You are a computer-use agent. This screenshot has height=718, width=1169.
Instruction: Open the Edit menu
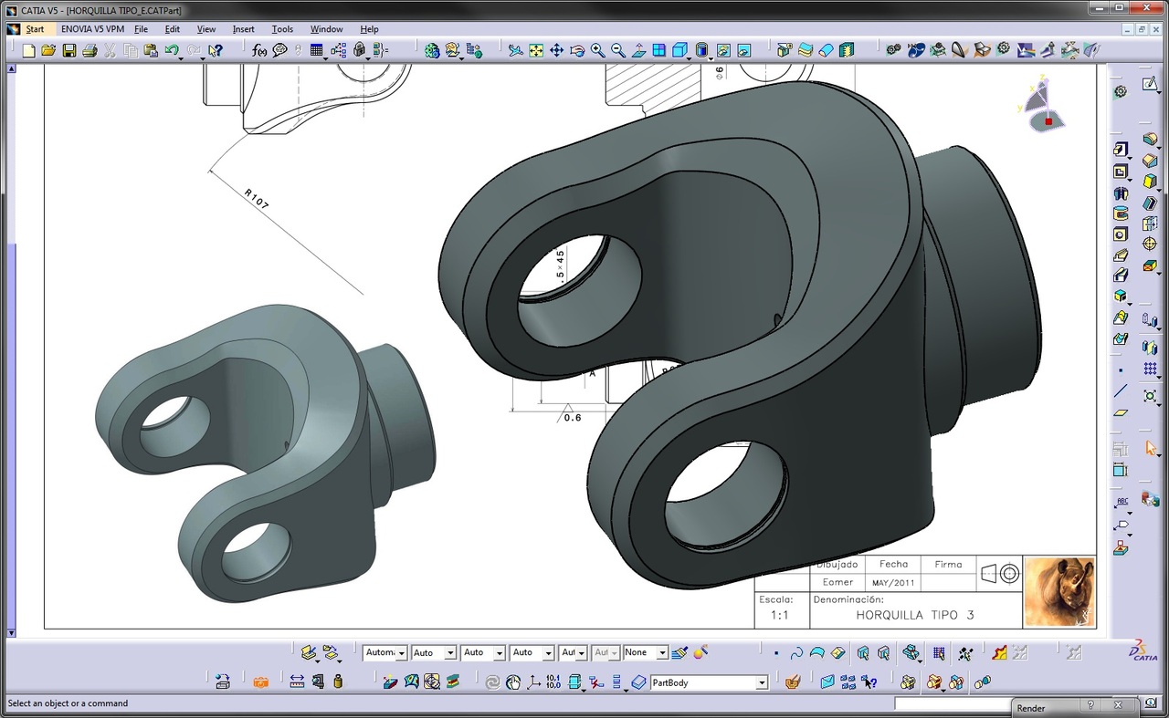pos(173,29)
